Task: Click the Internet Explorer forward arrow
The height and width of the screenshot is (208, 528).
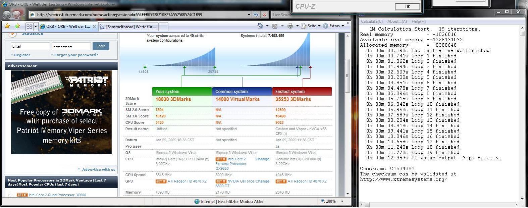Action: (x=17, y=14)
